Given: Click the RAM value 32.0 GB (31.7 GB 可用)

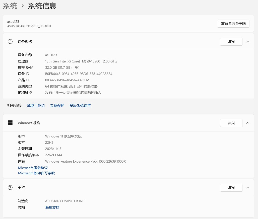Looking at the screenshot, I should pos(62,67).
